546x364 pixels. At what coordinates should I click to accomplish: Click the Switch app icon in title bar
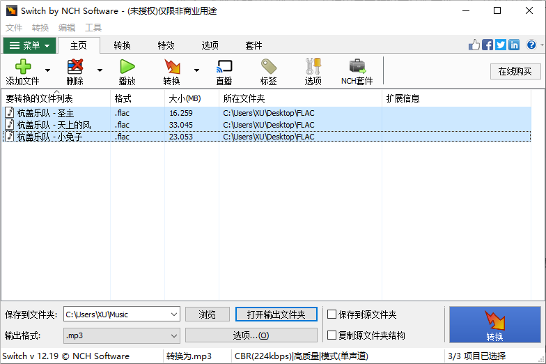tap(11, 10)
